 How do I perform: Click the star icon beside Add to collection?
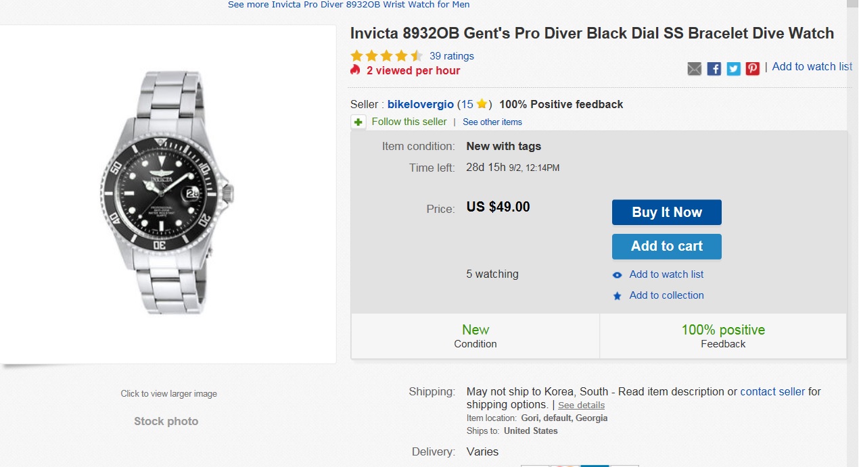coord(617,296)
